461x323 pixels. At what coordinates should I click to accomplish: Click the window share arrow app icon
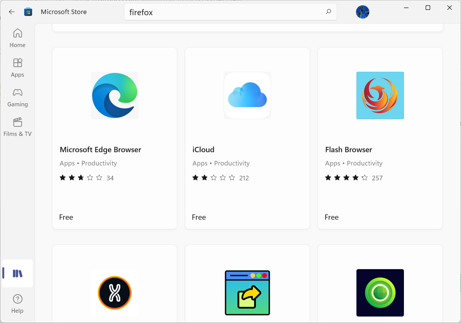[247, 293]
